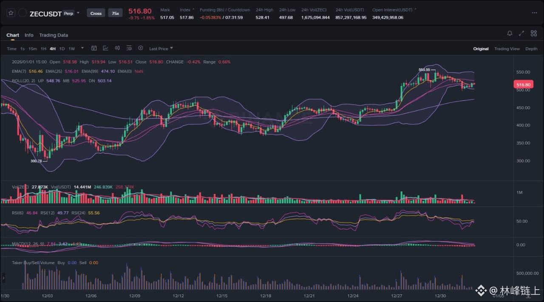The height and width of the screenshot is (302, 544).
Task: Open the ZECUSDT pair selector dropdown arrow
Action: click(x=78, y=13)
